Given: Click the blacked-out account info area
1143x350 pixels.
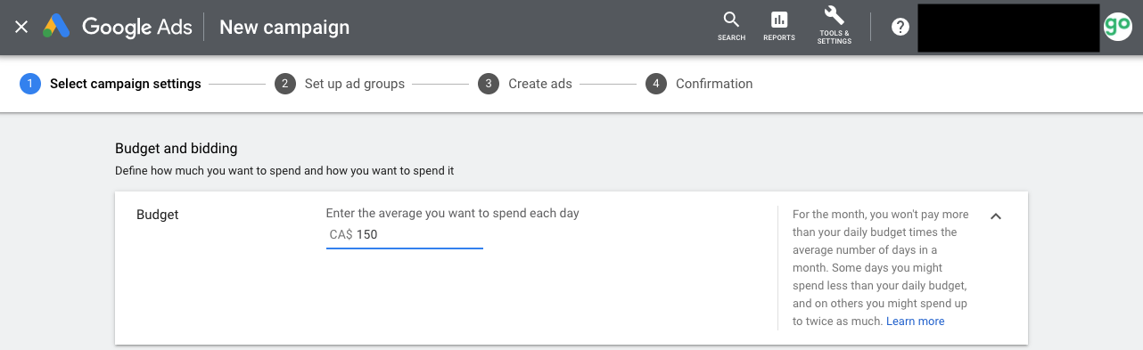Looking at the screenshot, I should tap(1008, 28).
